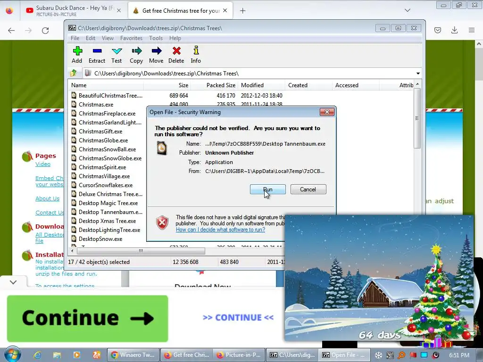Go up one folder level in 7-Zip
The height and width of the screenshot is (362, 483).
point(74,73)
